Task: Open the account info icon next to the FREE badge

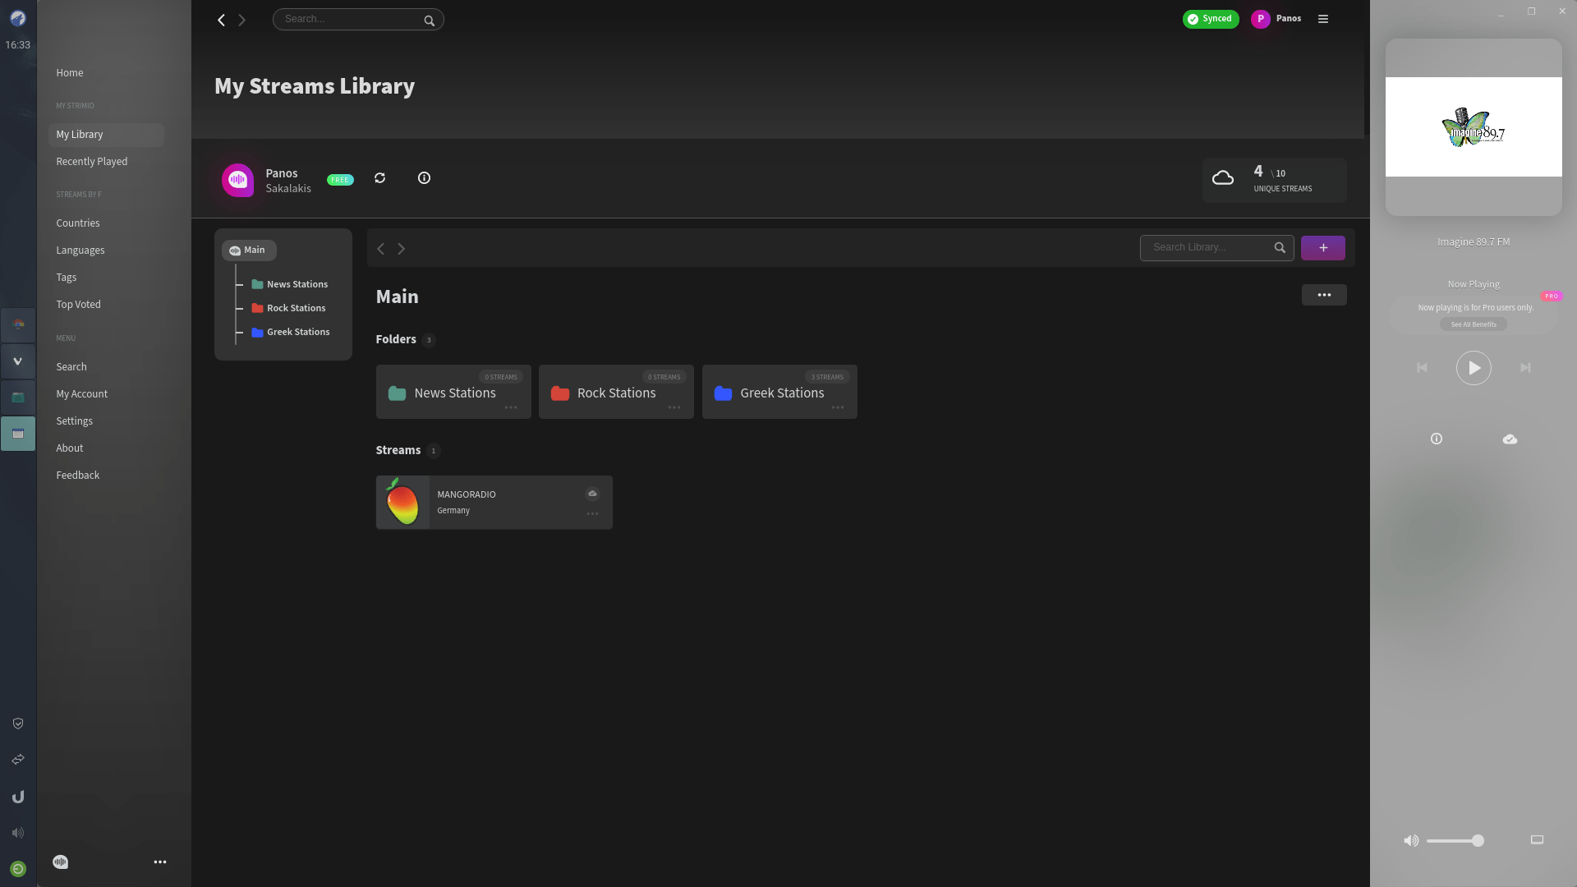Action: (424, 178)
